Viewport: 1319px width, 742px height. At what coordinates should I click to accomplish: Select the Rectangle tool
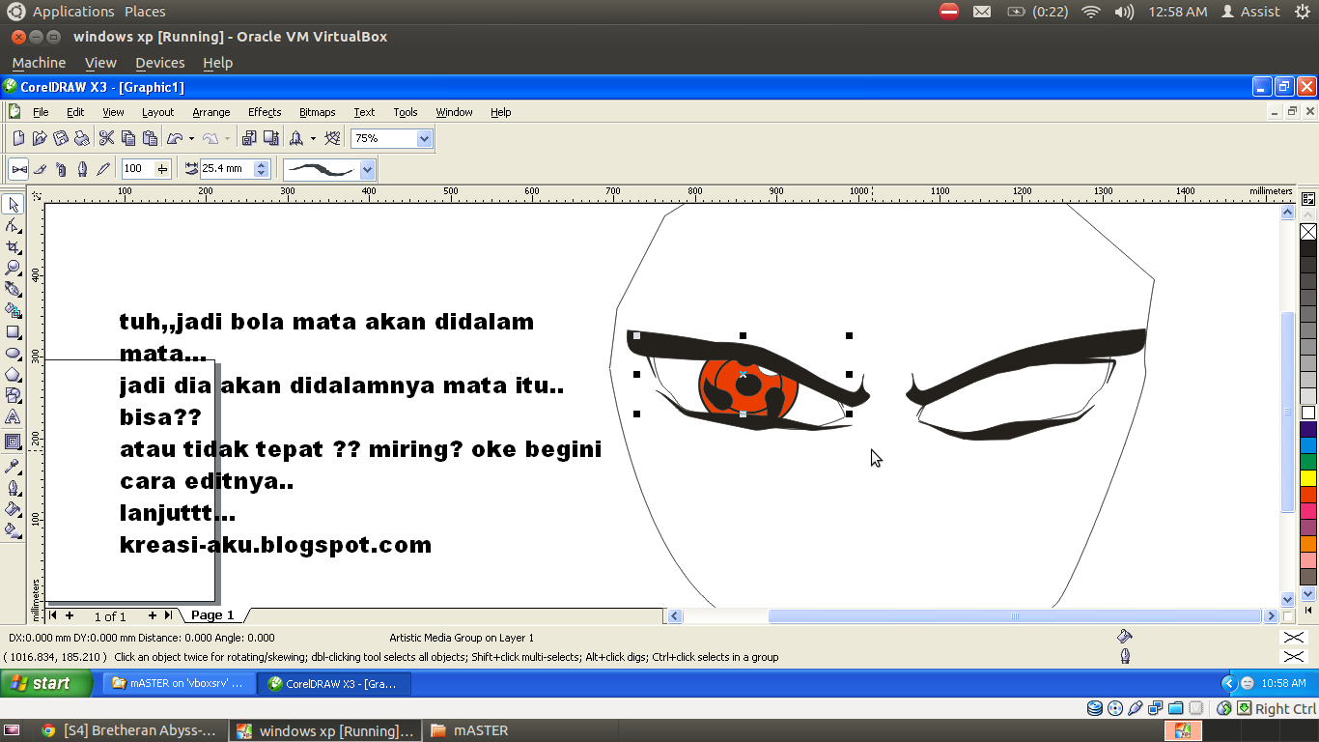pyautogui.click(x=13, y=331)
